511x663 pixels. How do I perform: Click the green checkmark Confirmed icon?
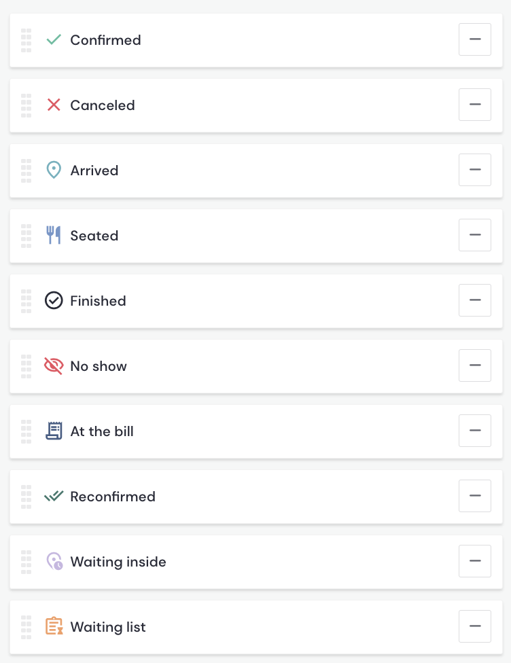point(54,40)
